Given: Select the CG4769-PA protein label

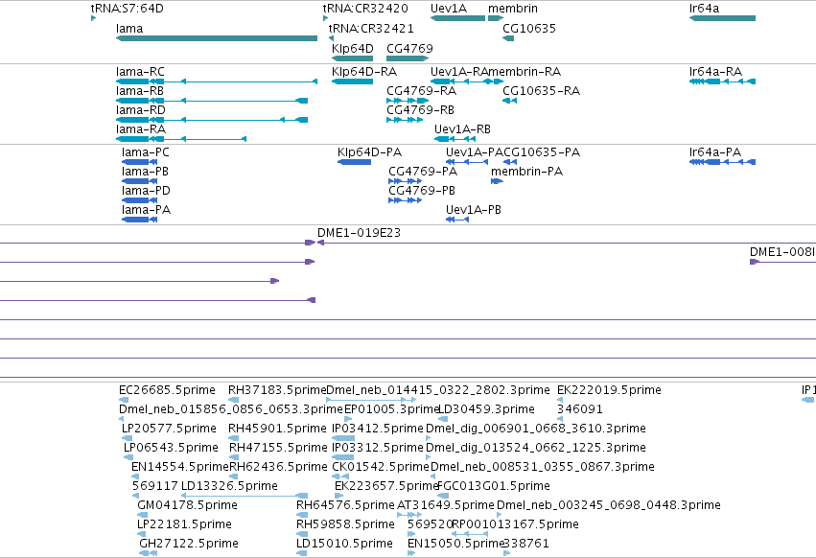Looking at the screenshot, I should click(423, 172).
